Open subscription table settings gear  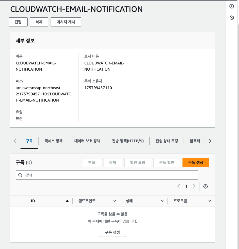(x=206, y=186)
